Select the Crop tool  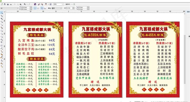point(2,18)
